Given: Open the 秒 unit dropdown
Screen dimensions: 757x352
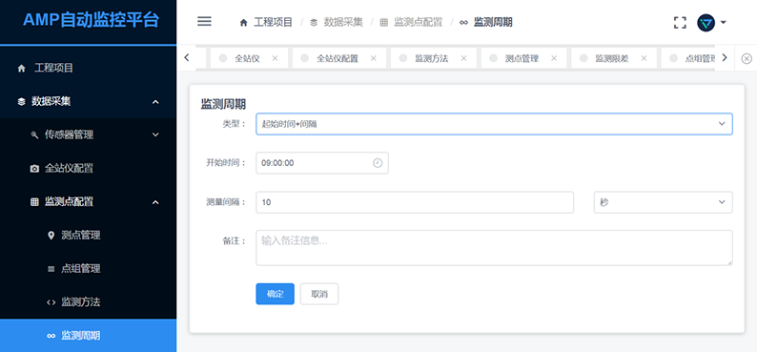Looking at the screenshot, I should point(663,202).
